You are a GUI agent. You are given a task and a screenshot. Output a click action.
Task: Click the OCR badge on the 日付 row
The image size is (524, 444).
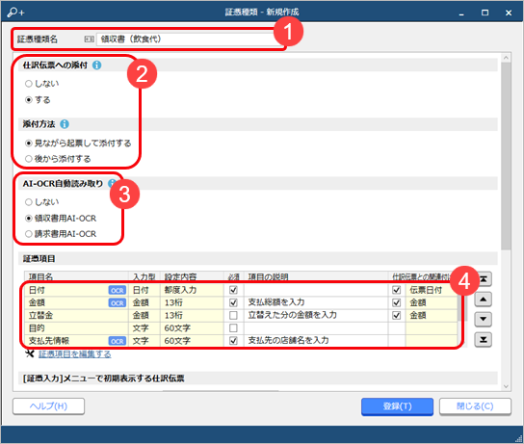coord(117,290)
